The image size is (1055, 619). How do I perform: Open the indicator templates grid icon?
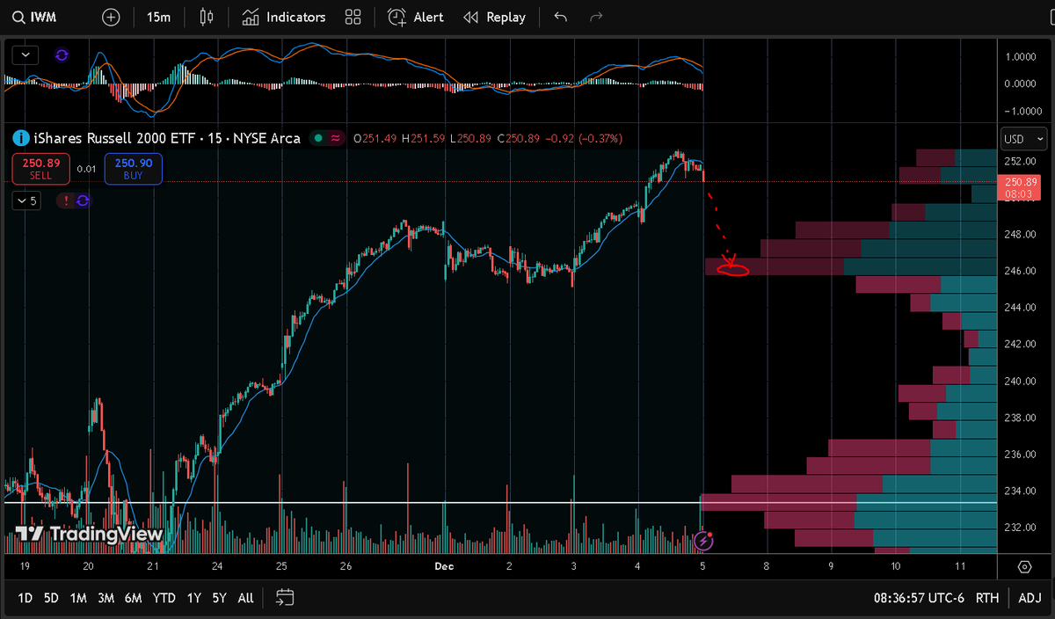pos(353,18)
